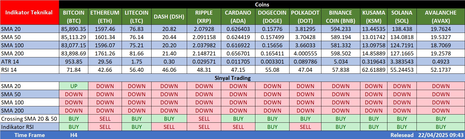The image size is (465, 139).
Task: Select Bitcoin's RSI 14 value 71.84
Action: [74, 70]
